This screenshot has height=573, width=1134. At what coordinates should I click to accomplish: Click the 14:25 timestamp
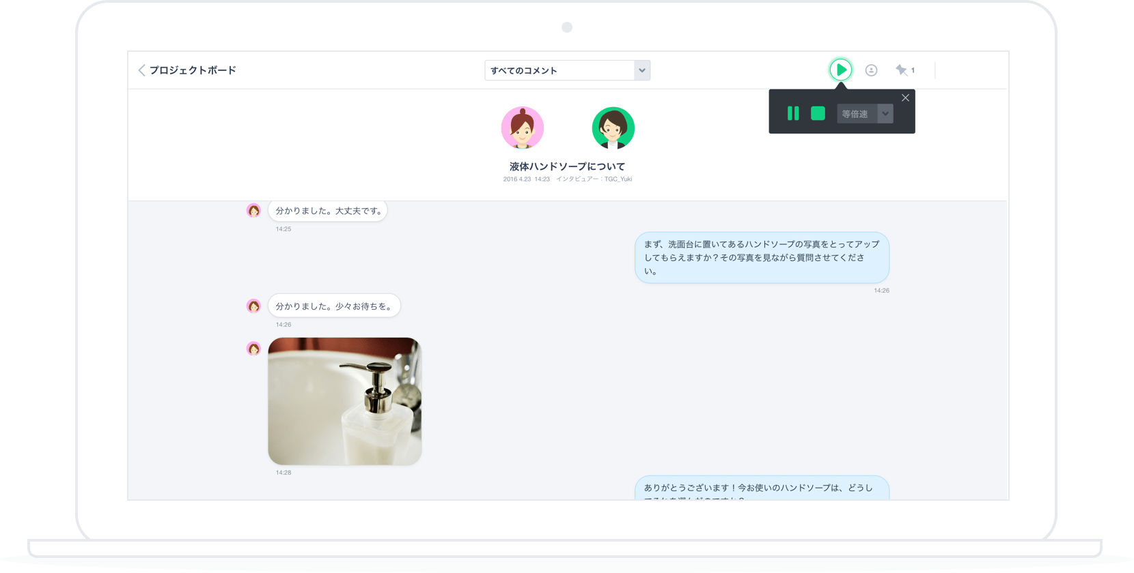pyautogui.click(x=283, y=229)
